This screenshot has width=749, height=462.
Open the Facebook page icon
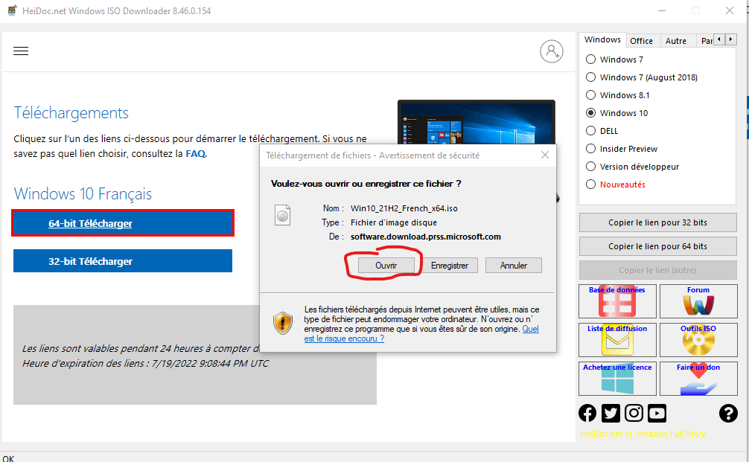587,413
